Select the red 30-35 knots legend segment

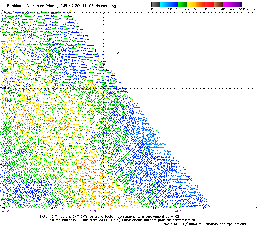click(x=210, y=4)
